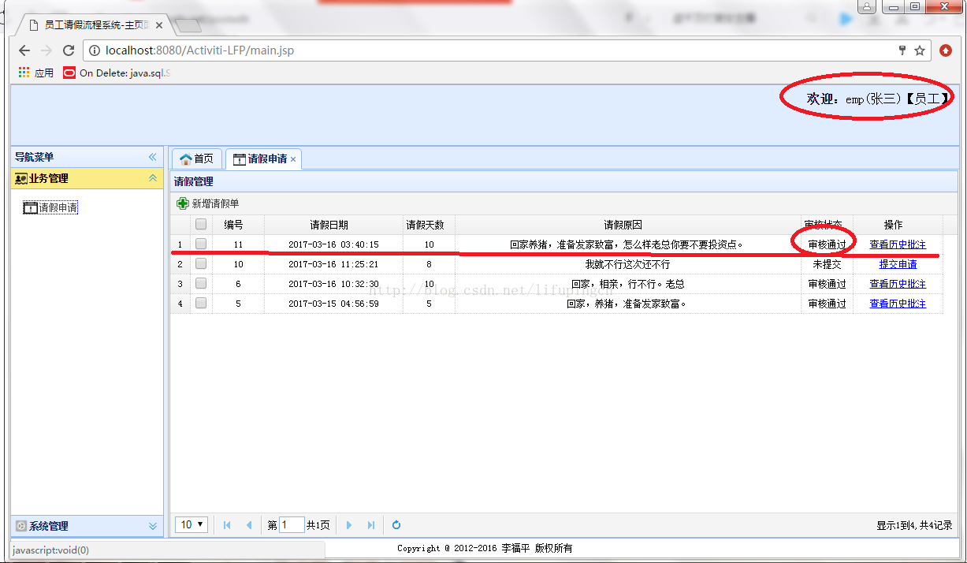
Task: Click the 操作 column header
Action: [898, 225]
